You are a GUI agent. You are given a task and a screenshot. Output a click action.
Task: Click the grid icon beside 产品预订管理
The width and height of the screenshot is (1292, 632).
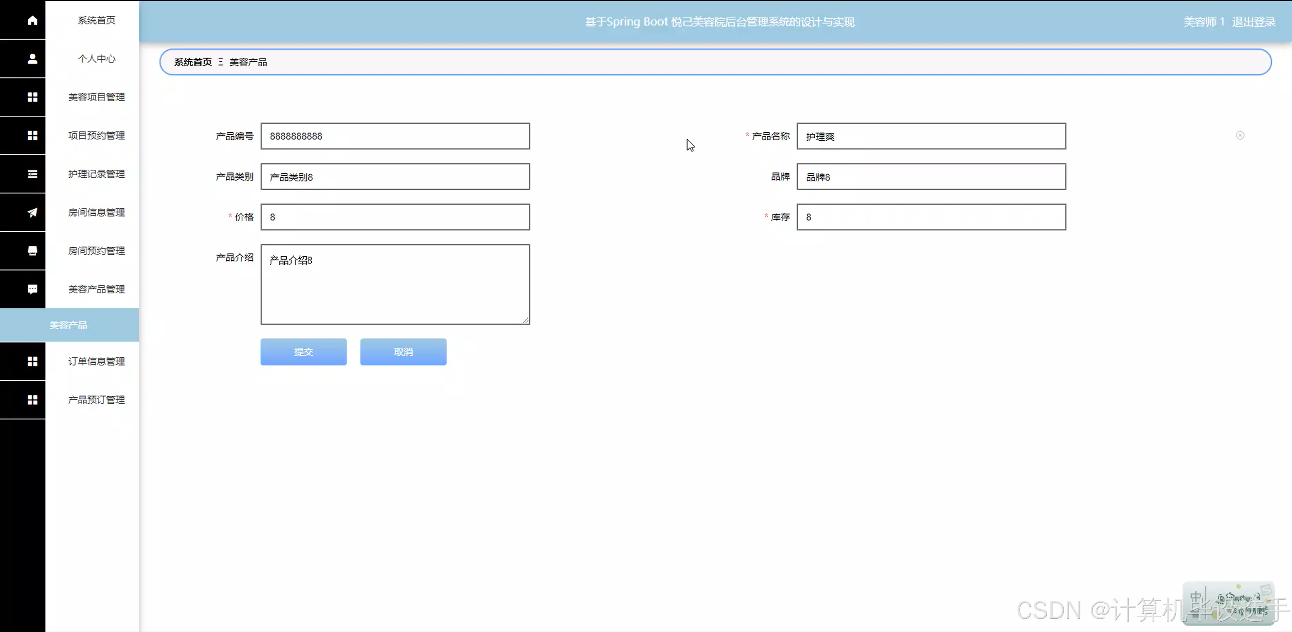pos(32,400)
